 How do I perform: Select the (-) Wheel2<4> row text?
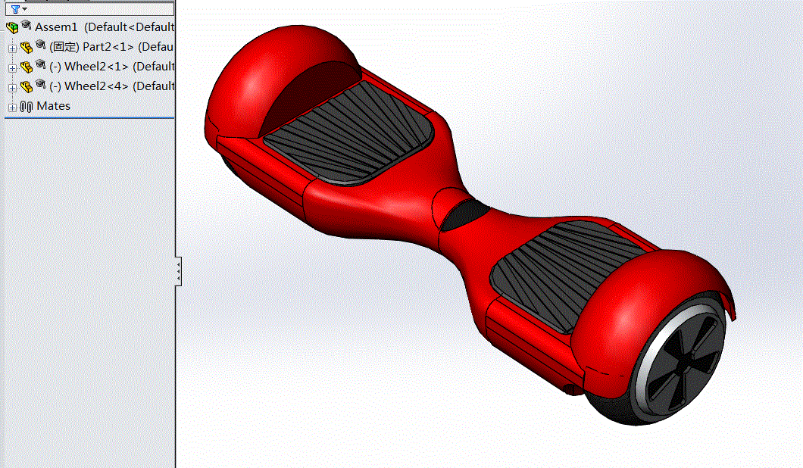[x=111, y=86]
